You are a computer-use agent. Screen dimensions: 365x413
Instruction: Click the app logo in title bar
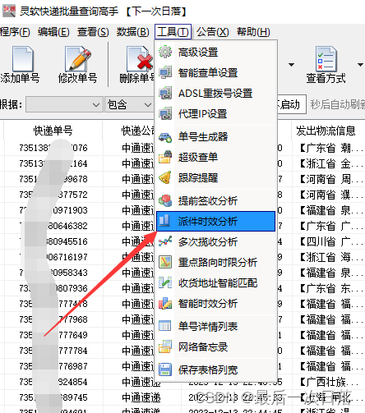pyautogui.click(x=9, y=11)
